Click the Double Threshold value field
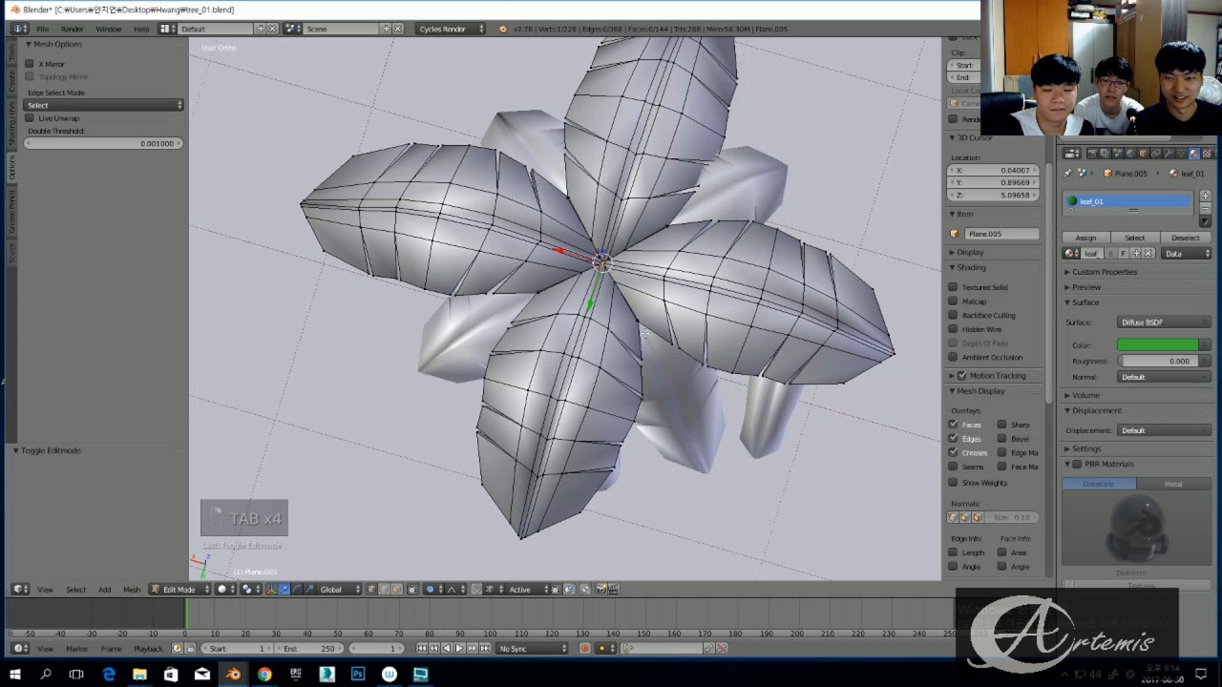 (x=104, y=143)
